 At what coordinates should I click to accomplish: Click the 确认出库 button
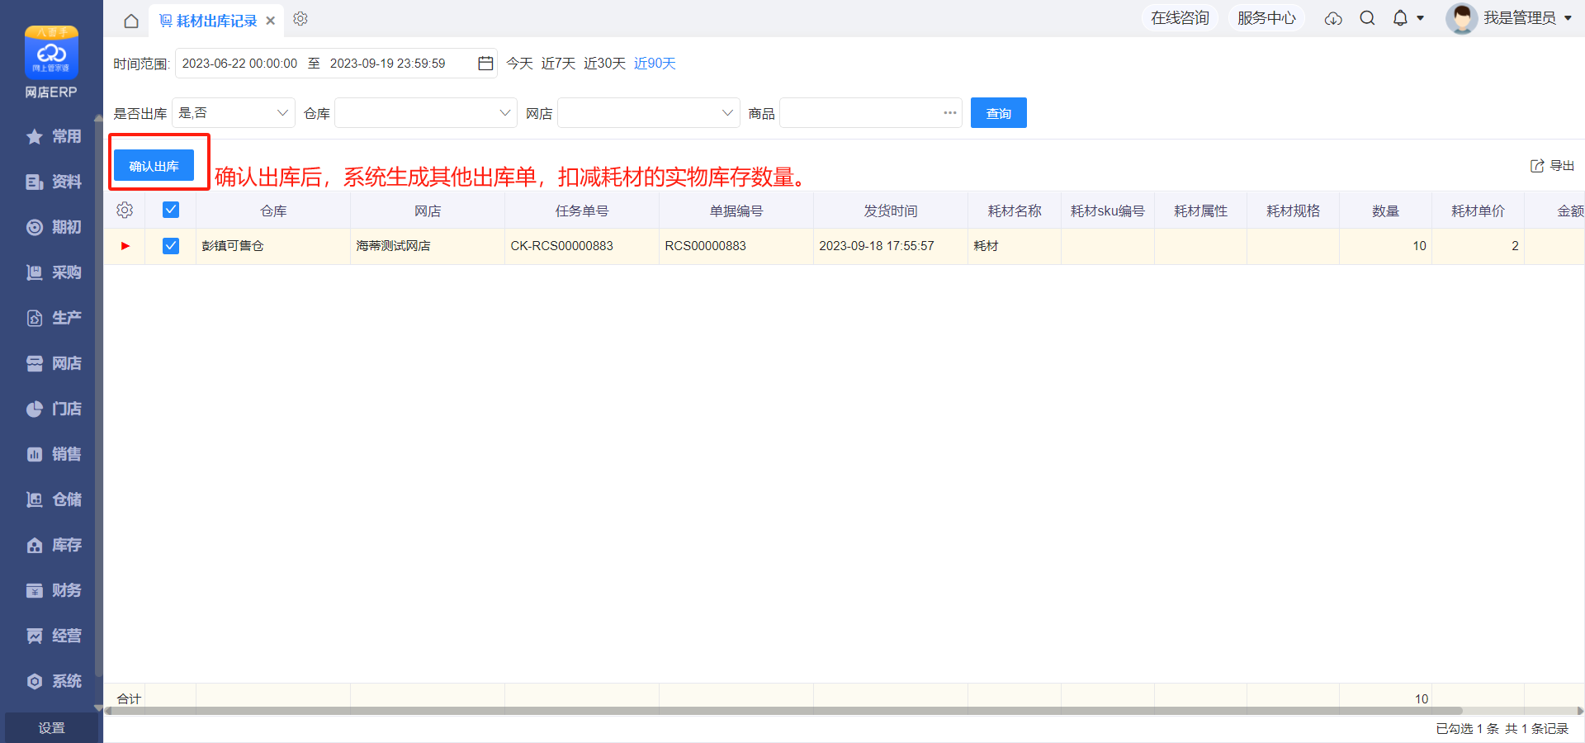(x=154, y=165)
